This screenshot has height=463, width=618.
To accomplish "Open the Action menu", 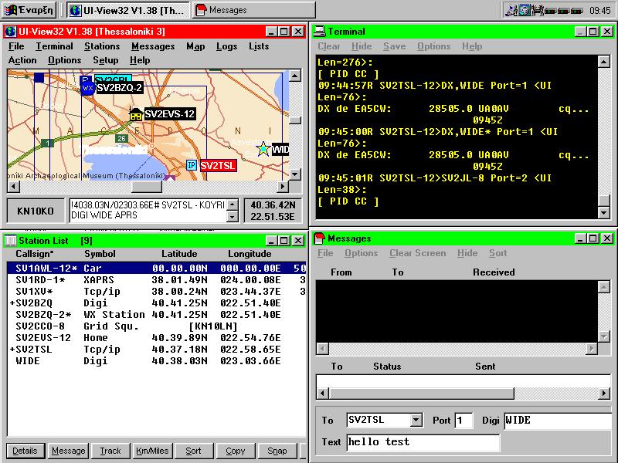I will (x=22, y=60).
